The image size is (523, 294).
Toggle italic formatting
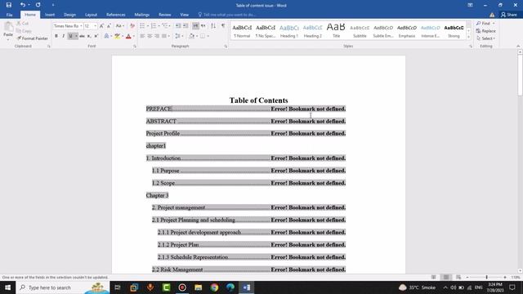click(x=64, y=36)
